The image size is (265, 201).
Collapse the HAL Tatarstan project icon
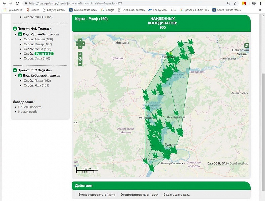(x=15, y=29)
